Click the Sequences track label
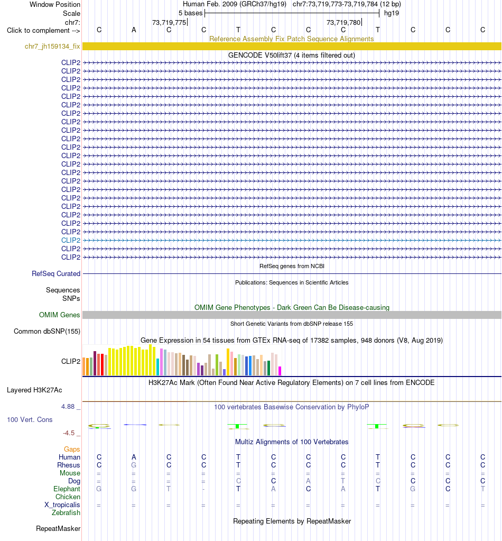502x541 pixels. coord(63,290)
